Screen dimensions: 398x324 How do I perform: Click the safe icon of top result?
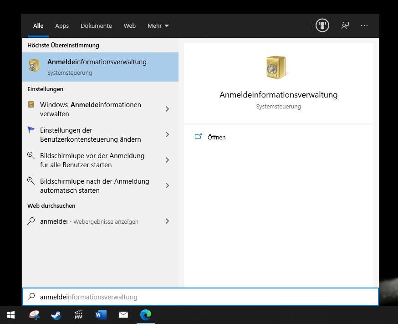[x=34, y=66]
